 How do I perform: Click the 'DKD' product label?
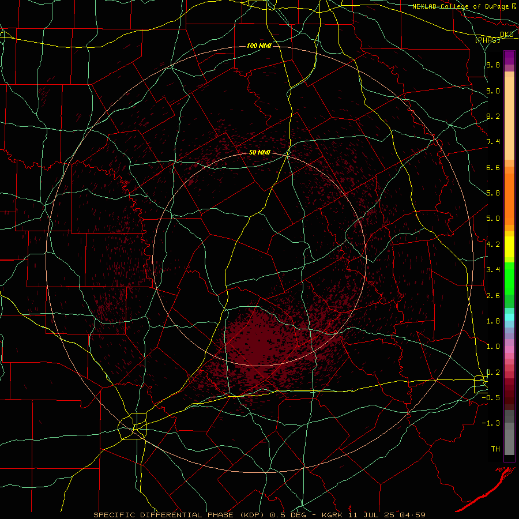[x=507, y=35]
